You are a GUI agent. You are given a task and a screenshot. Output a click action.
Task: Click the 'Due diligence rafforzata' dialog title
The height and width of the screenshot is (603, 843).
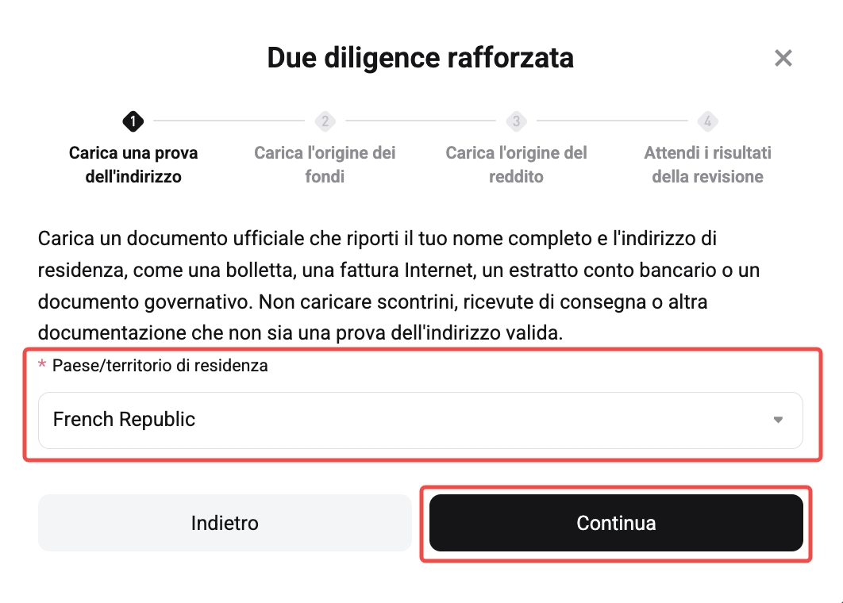point(421,58)
